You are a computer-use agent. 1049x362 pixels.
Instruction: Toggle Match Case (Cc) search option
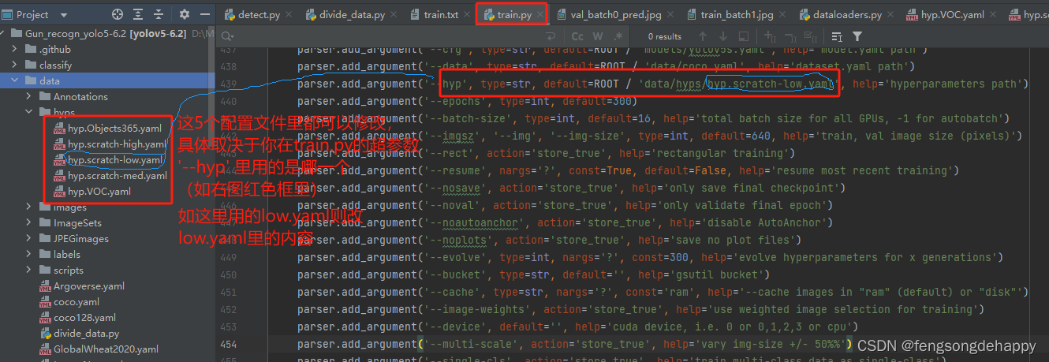[x=577, y=36]
